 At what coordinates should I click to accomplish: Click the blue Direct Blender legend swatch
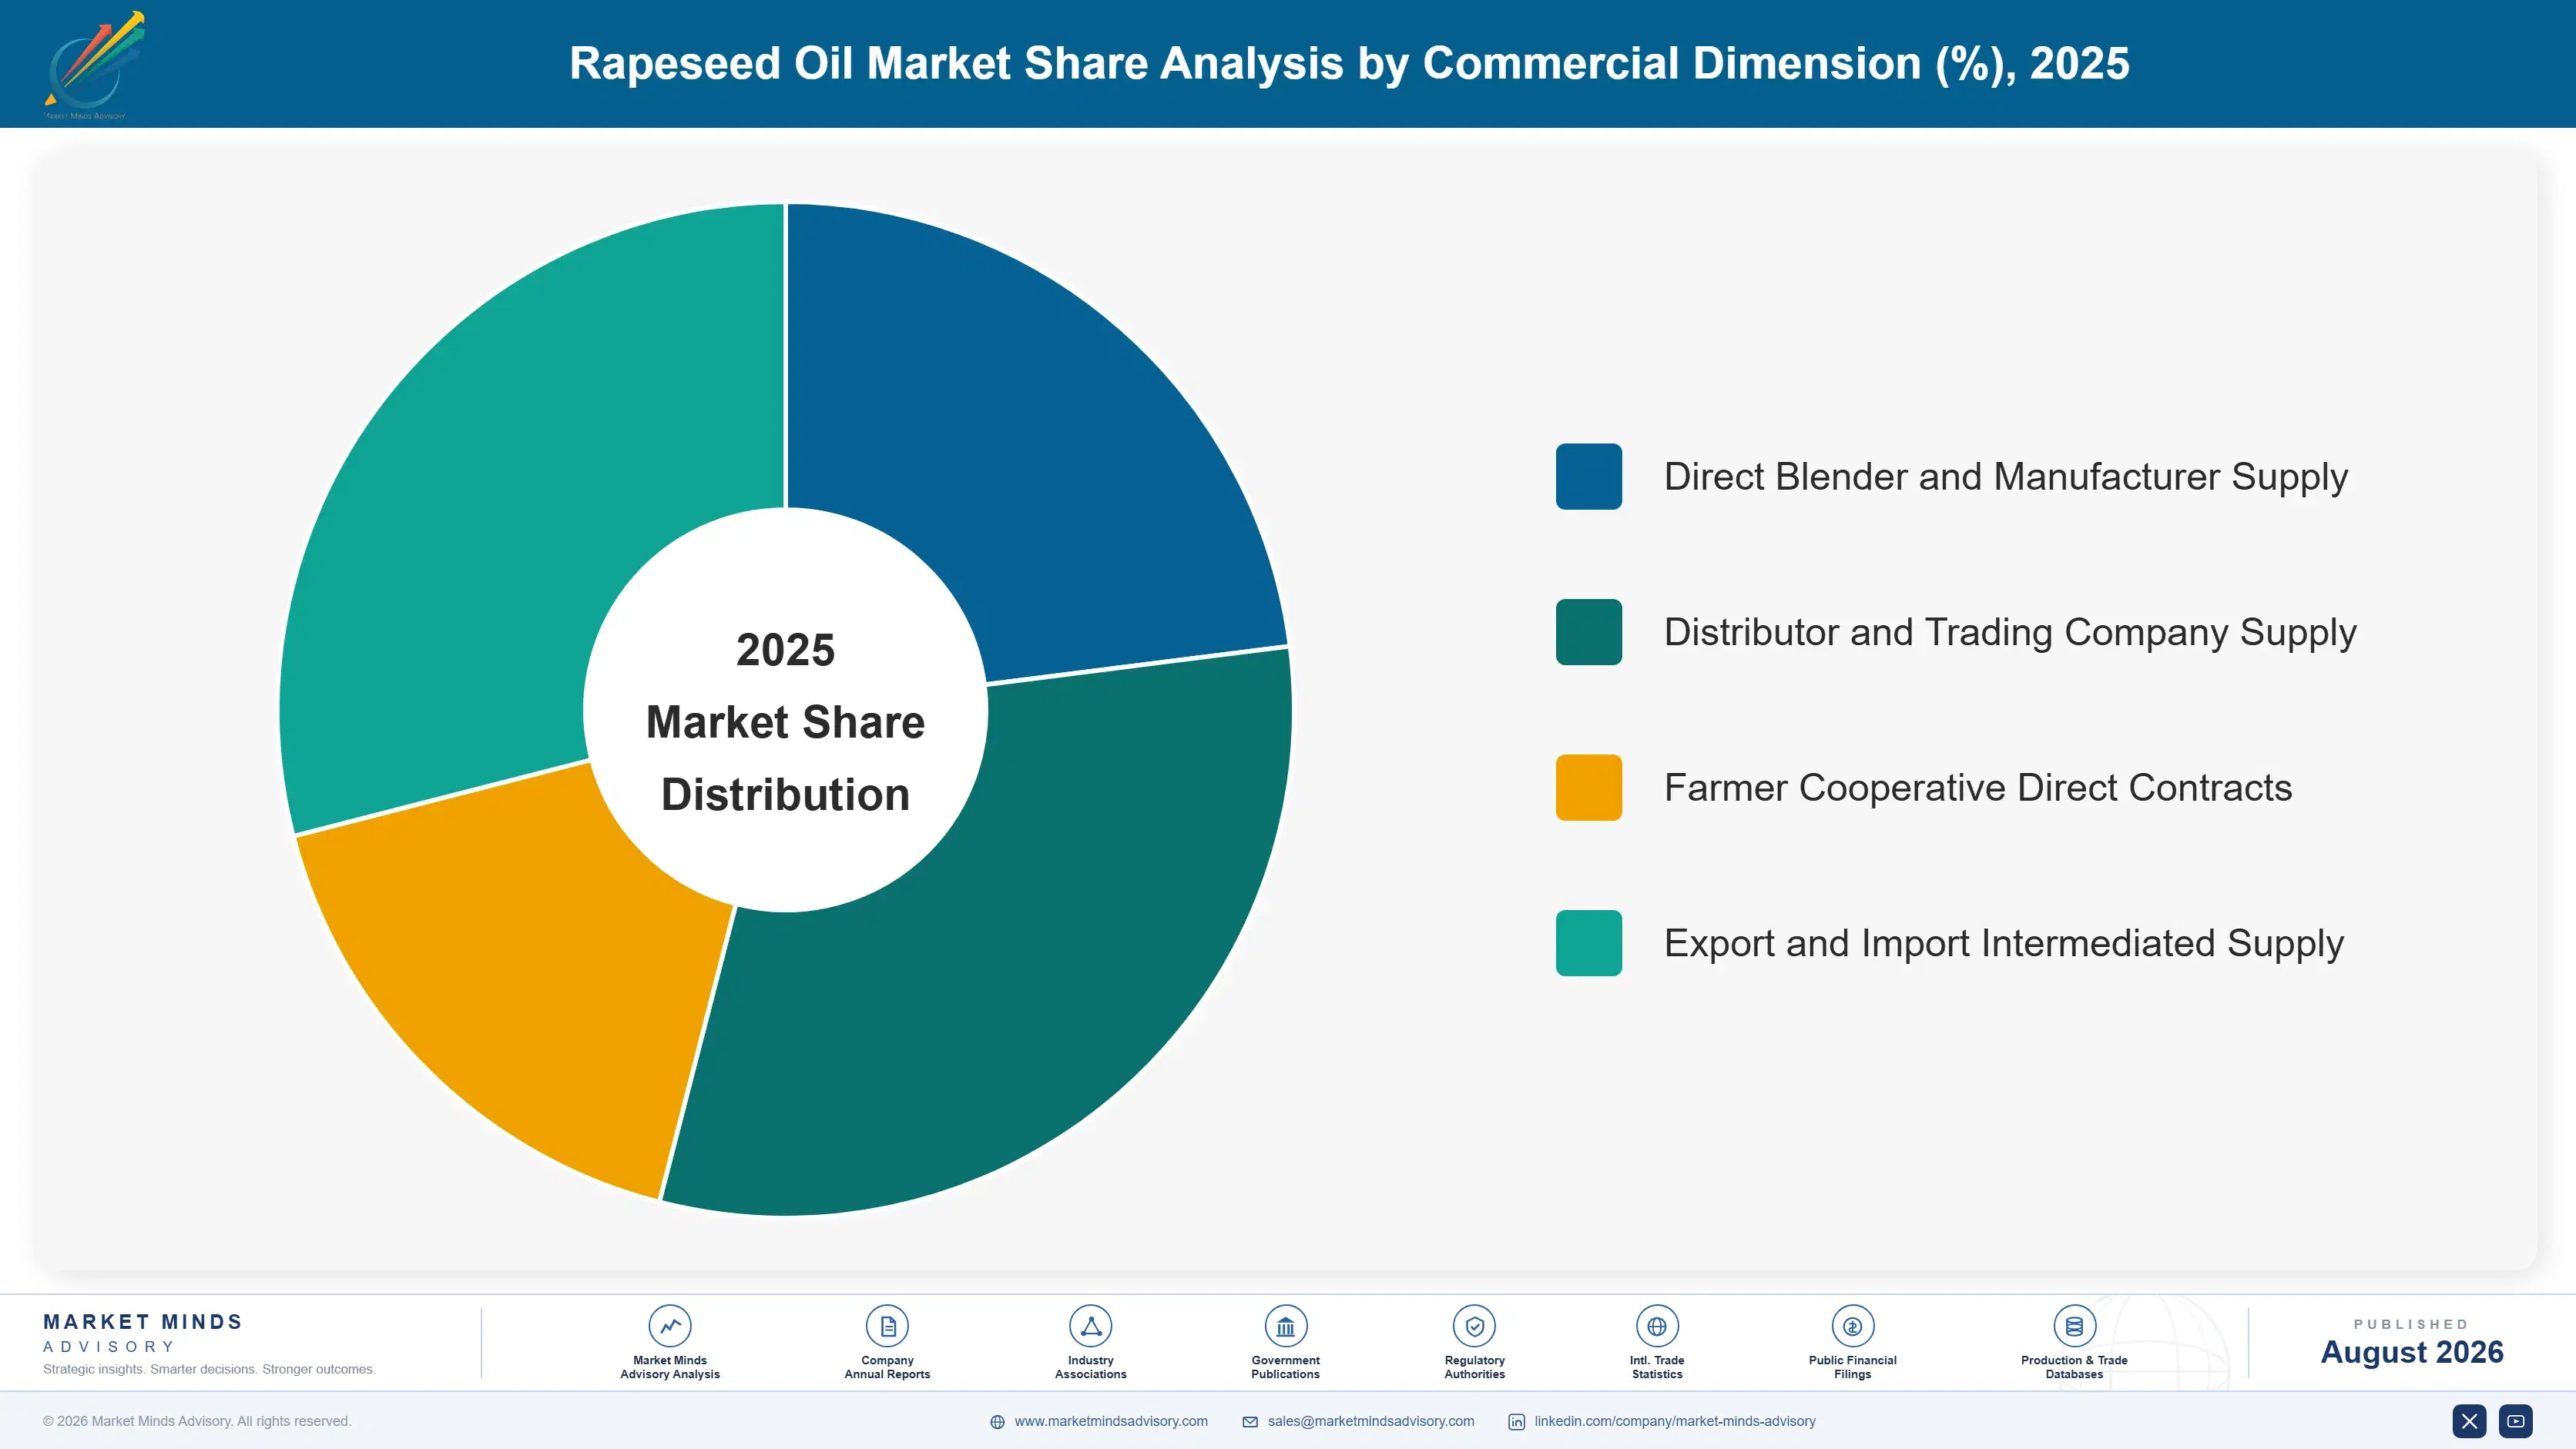click(x=1589, y=477)
